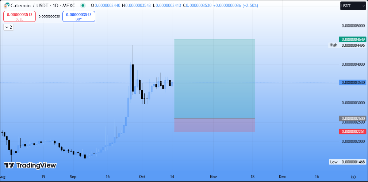The image size is (368, 182).
Task: Open chart settings gear icon
Action: [354, 177]
